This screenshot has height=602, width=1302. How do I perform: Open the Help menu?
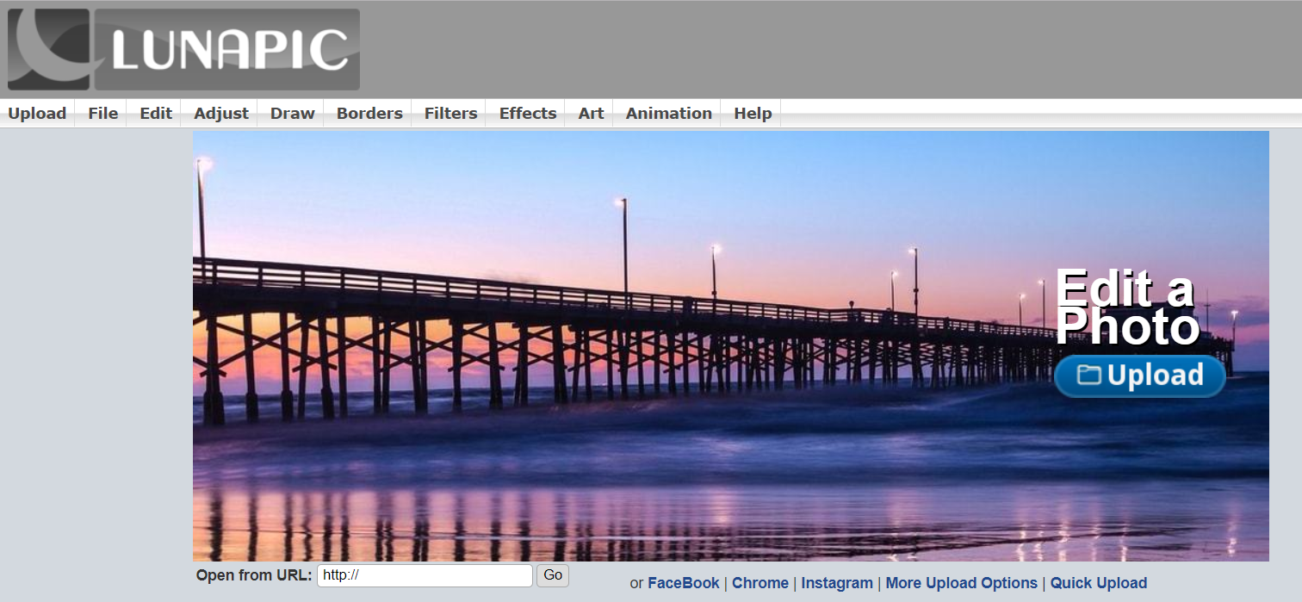pos(753,114)
